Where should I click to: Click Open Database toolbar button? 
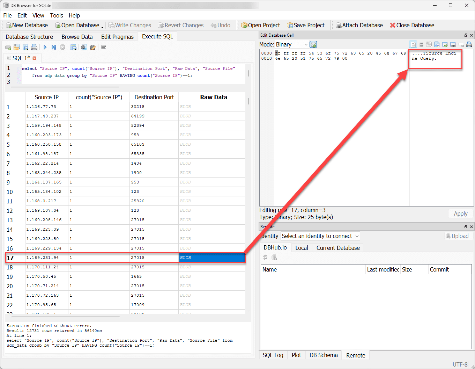[77, 25]
